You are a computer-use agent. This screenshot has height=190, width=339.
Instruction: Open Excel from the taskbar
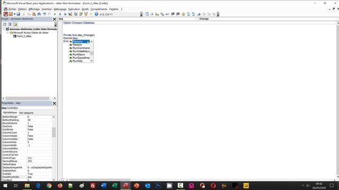(x=115, y=185)
